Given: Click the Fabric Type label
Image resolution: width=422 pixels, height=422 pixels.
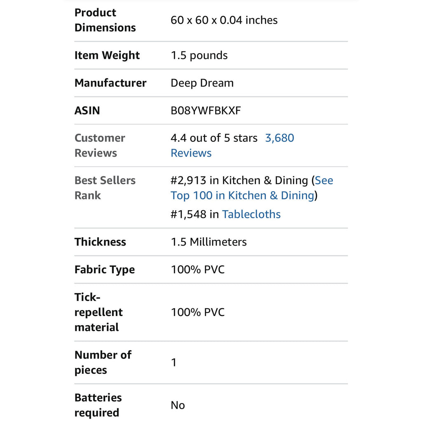Looking at the screenshot, I should tap(104, 270).
